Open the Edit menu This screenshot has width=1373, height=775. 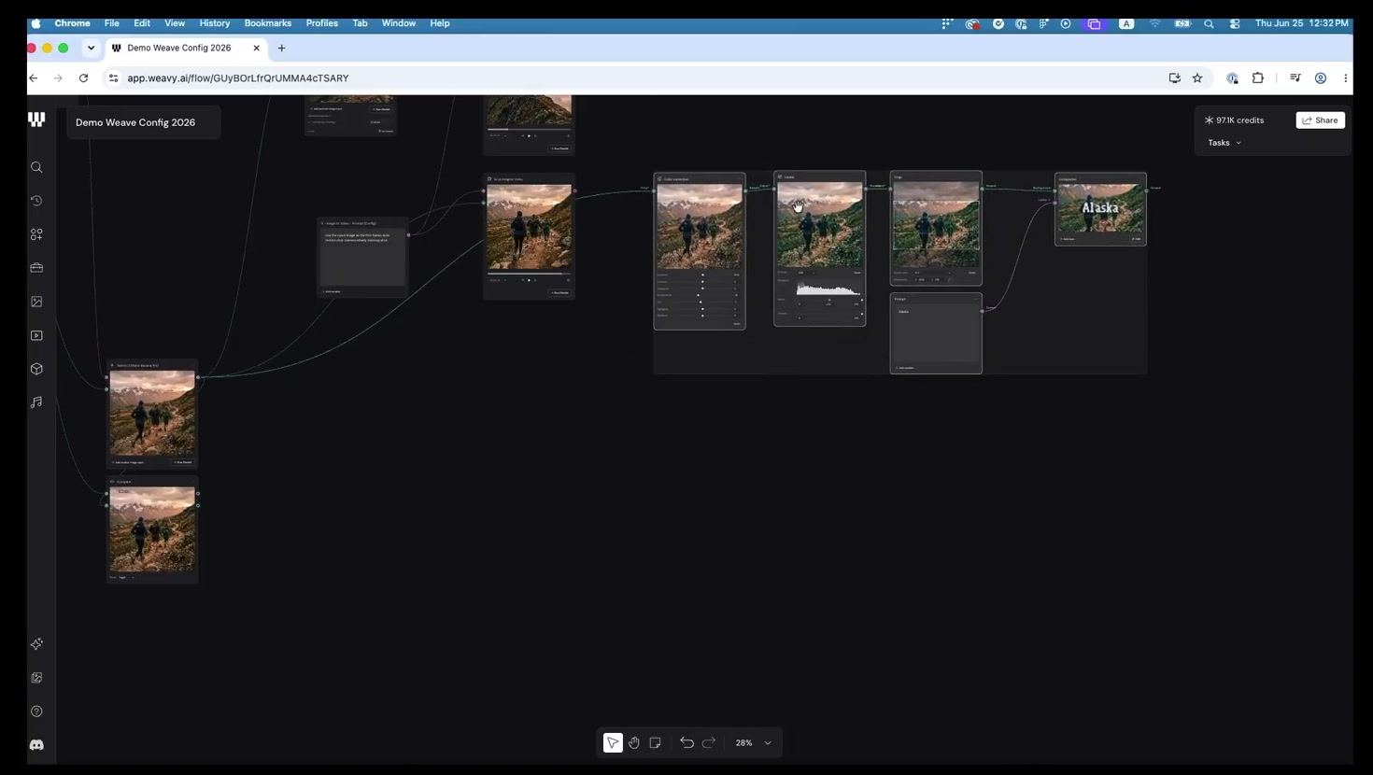click(x=142, y=23)
